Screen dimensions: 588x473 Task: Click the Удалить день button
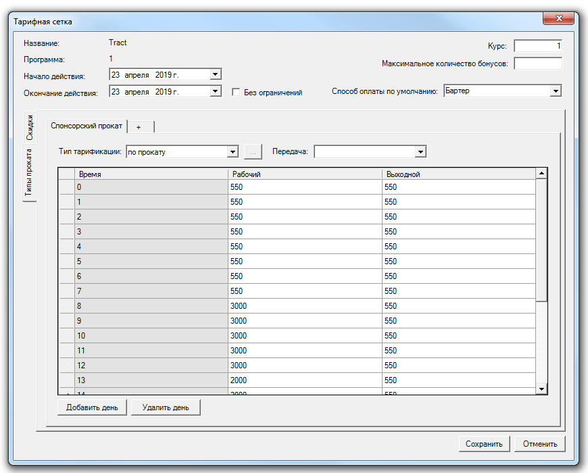(166, 407)
